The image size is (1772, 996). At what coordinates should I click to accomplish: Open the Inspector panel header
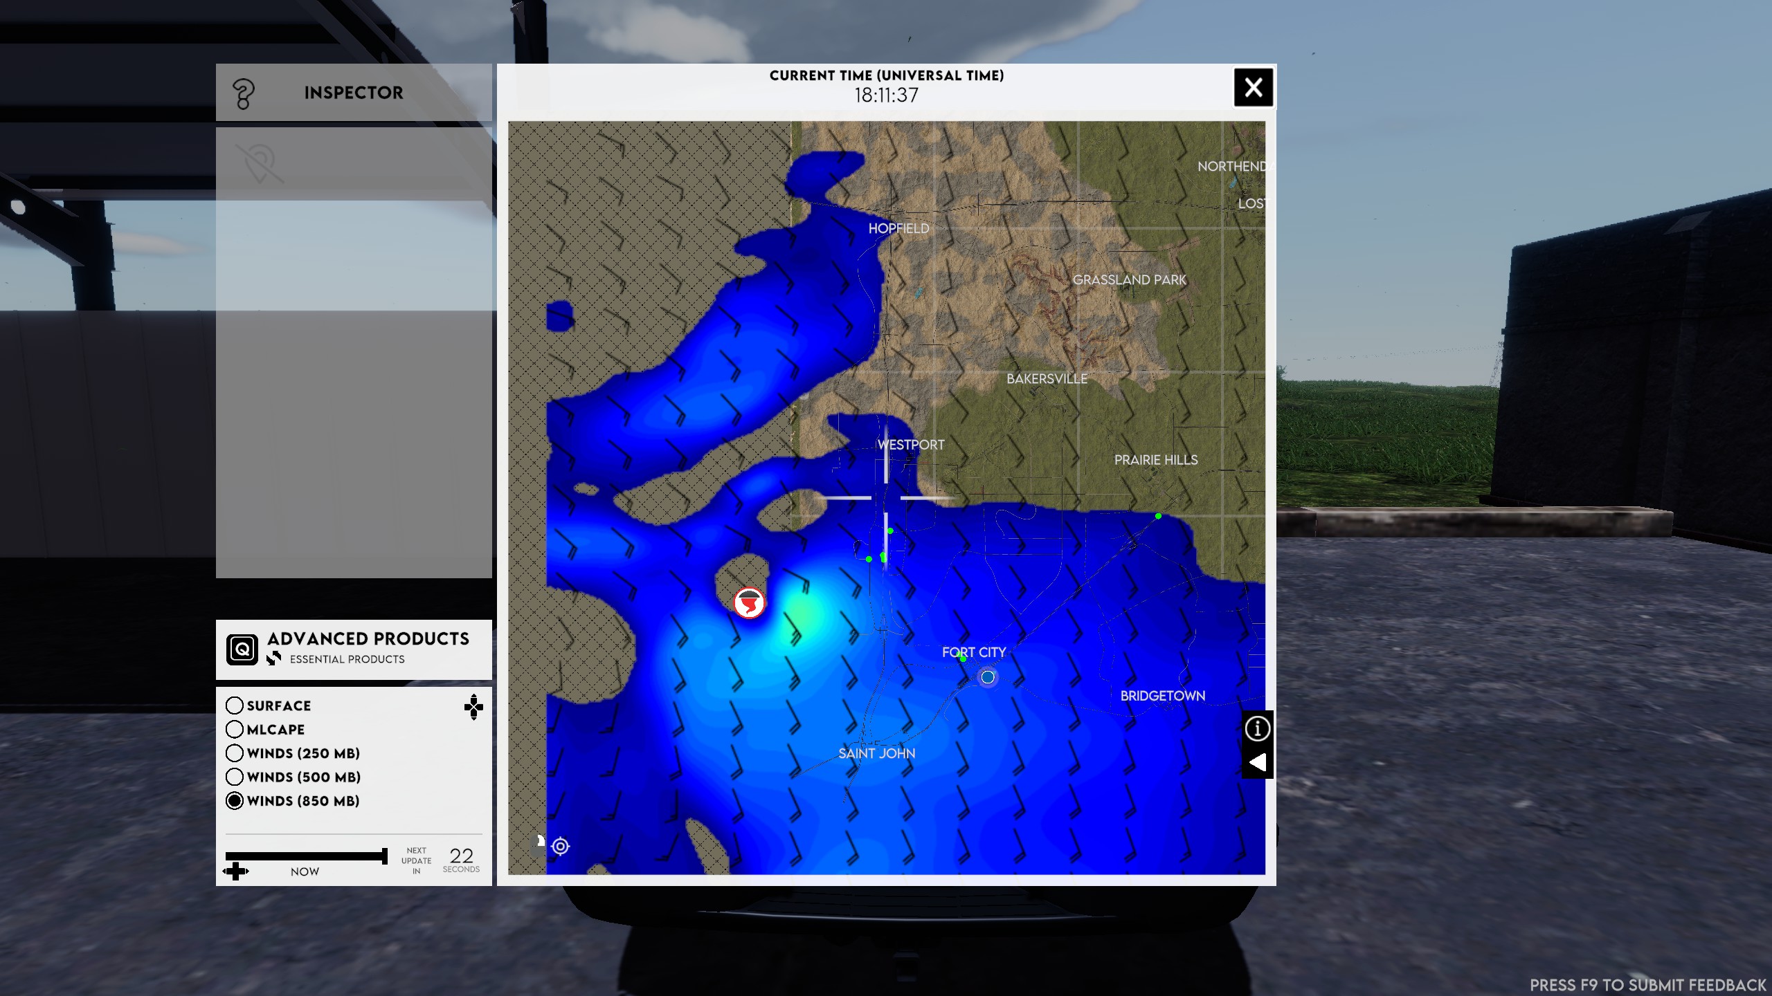(353, 93)
